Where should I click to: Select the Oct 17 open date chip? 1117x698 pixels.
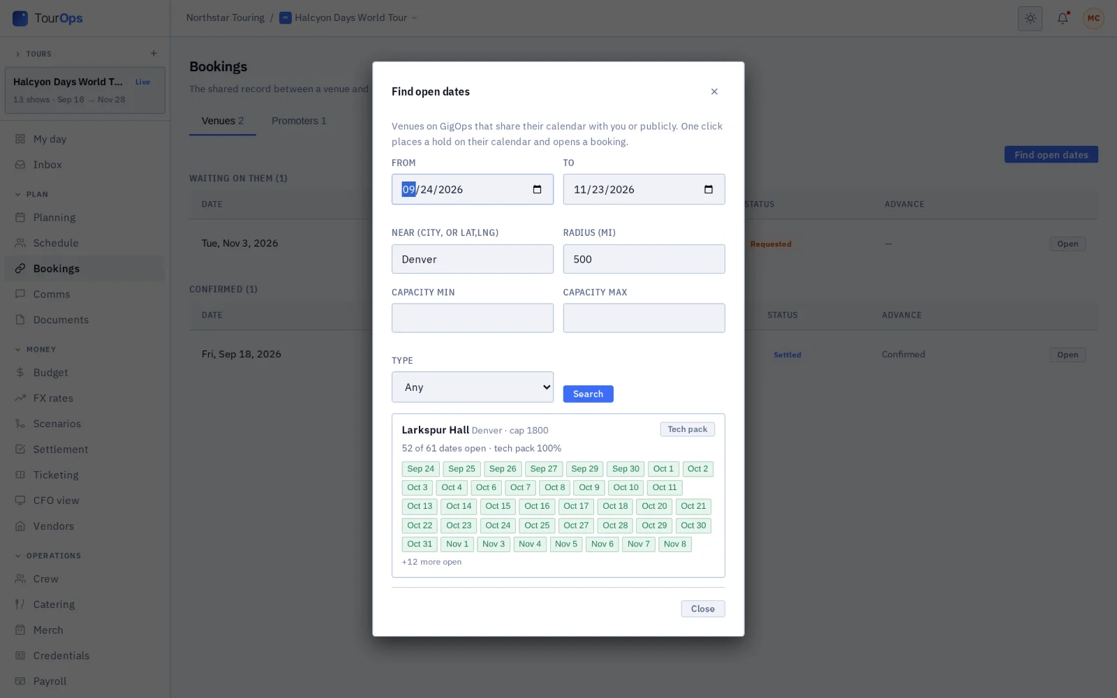(576, 506)
